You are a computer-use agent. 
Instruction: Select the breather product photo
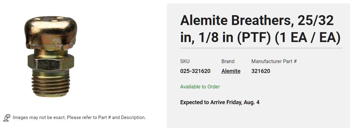click(51, 56)
